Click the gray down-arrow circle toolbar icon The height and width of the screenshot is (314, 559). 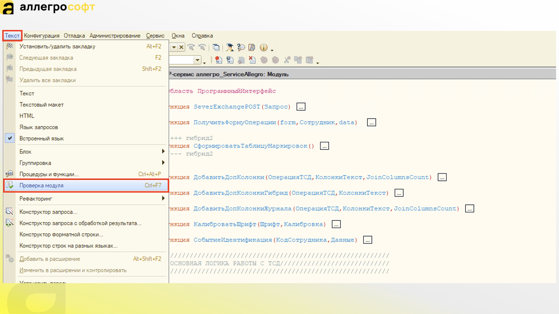pos(275,60)
